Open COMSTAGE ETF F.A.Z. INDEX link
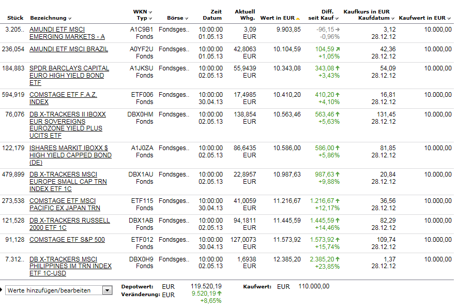Viewport: 458px width, 307px height. [63, 98]
